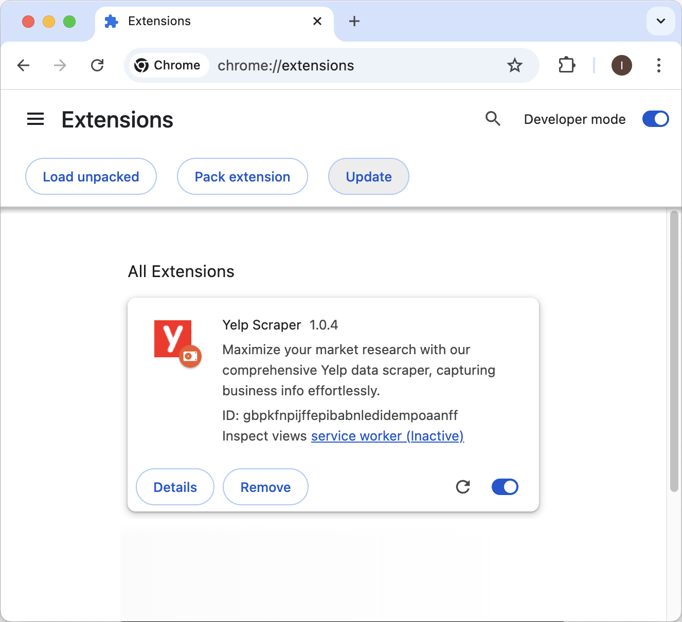
Task: Click the page vertical scrollbar
Action: [x=674, y=351]
